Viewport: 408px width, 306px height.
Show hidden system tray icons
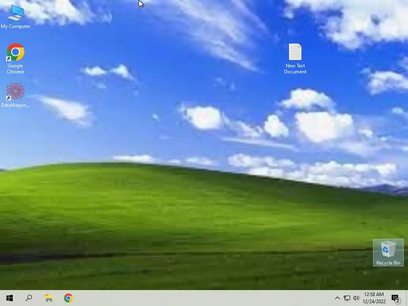[337, 298]
